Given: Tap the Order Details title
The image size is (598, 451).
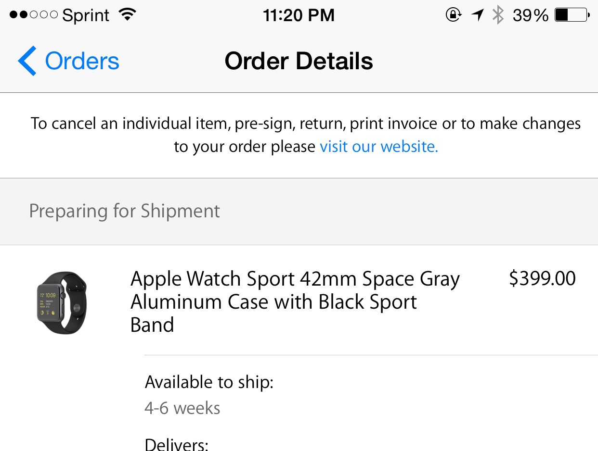Looking at the screenshot, I should (x=299, y=61).
